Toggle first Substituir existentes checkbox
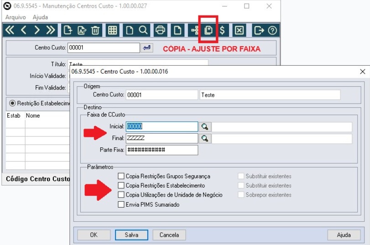The width and height of the screenshot is (370, 245). (x=241, y=176)
